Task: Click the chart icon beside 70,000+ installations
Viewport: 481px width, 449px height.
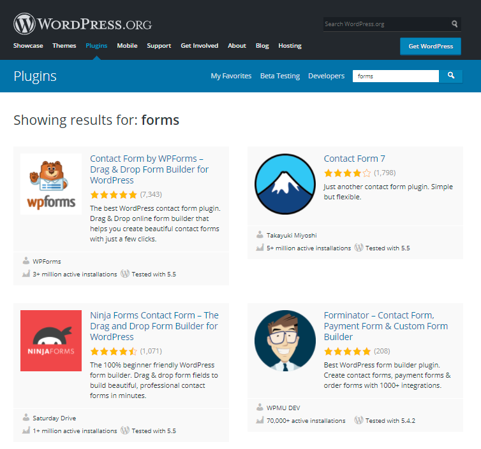Action: (260, 420)
